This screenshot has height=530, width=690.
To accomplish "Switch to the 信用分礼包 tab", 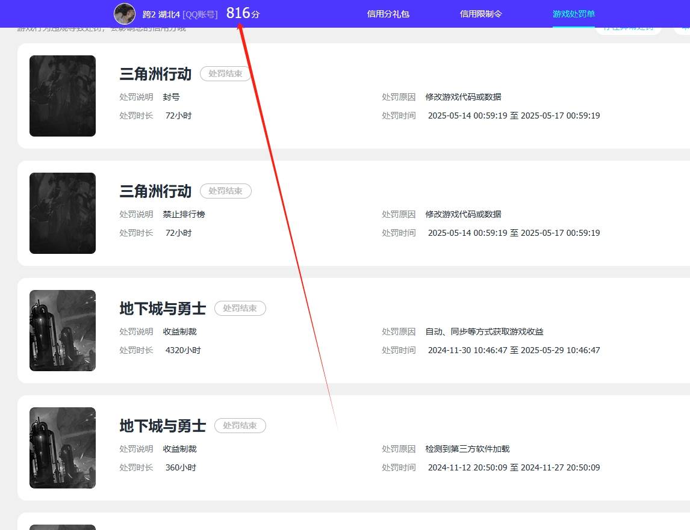I will [x=388, y=13].
